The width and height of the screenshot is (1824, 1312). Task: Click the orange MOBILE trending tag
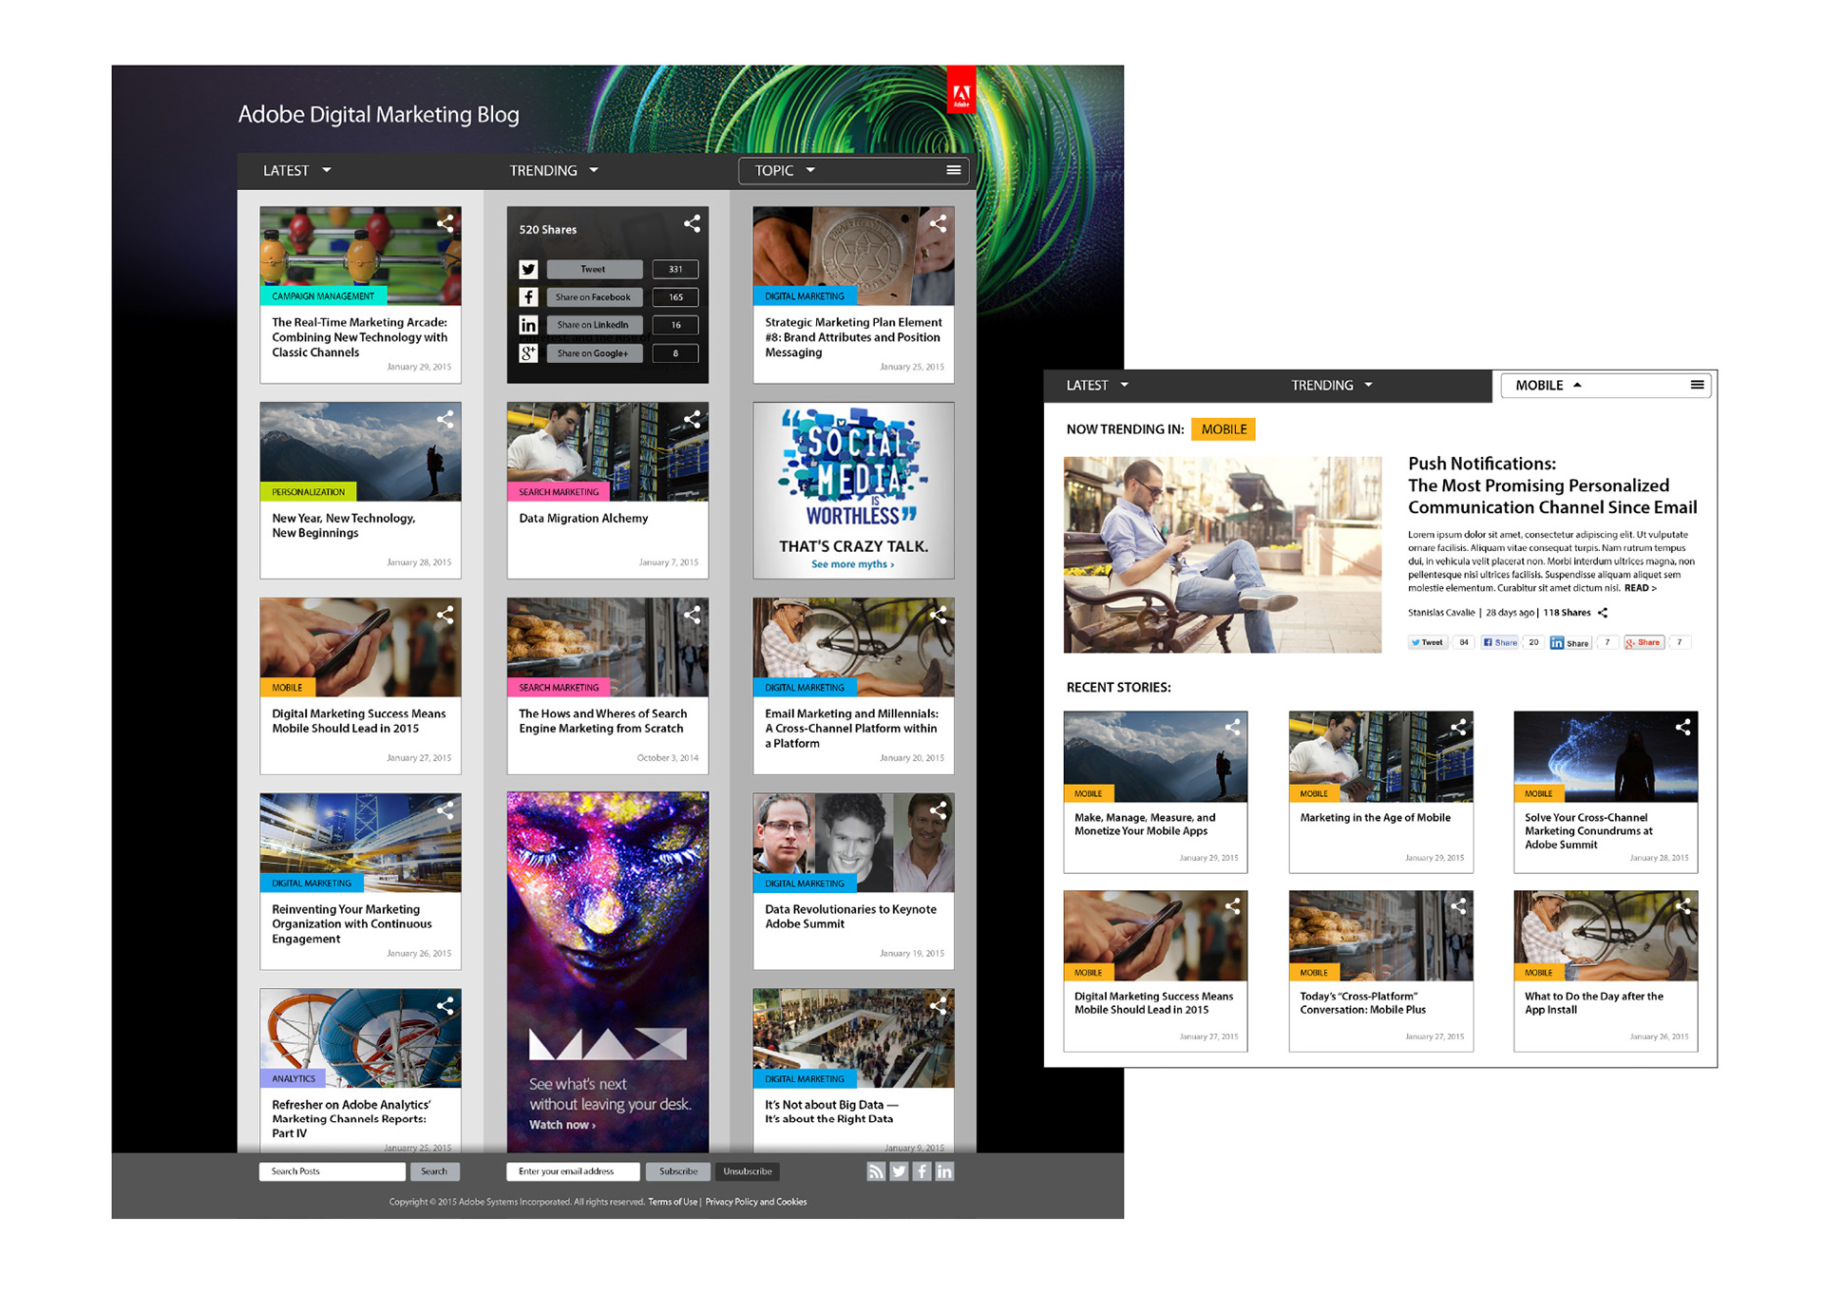pyautogui.click(x=1223, y=429)
